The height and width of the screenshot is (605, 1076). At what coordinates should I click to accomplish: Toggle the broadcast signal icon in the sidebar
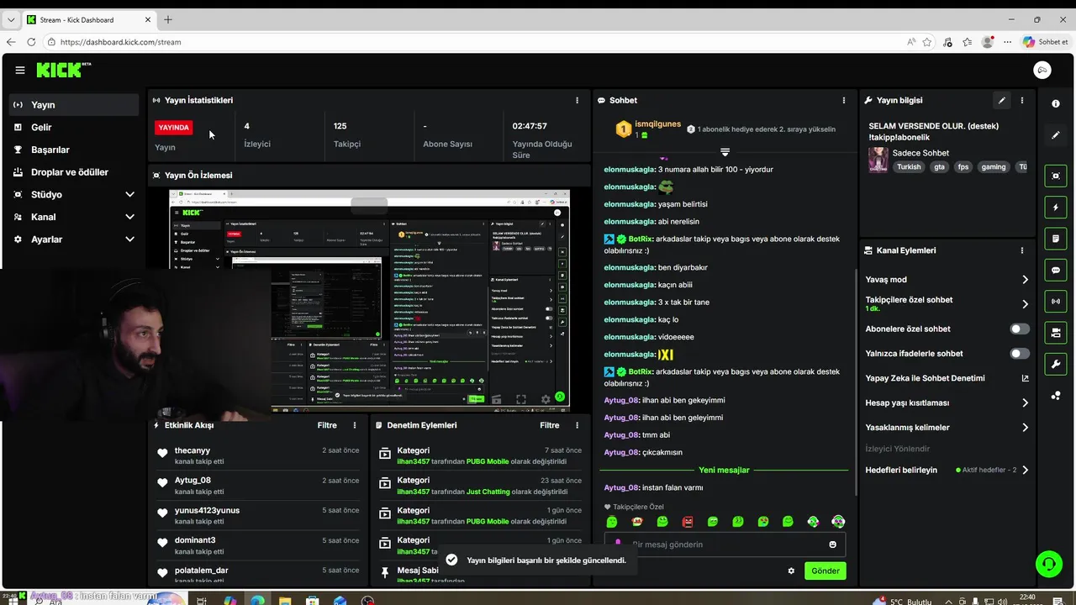[x=1056, y=301]
